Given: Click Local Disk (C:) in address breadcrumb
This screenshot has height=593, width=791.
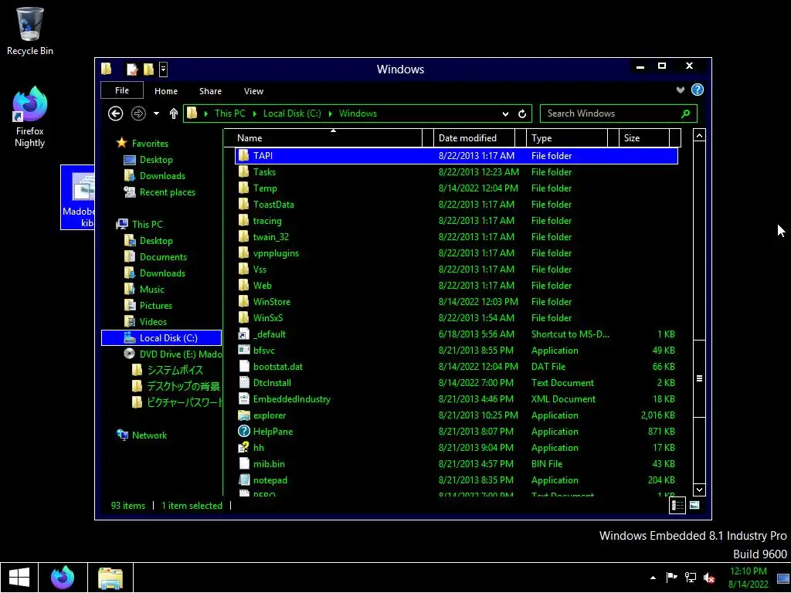Looking at the screenshot, I should point(292,114).
